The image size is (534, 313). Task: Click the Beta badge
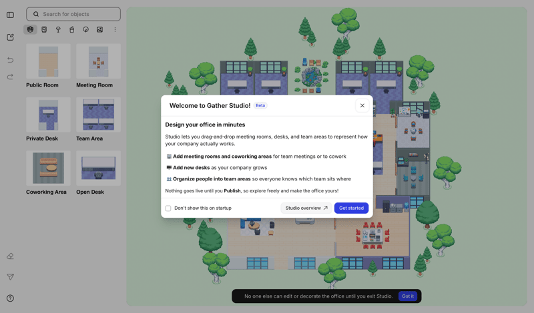click(x=260, y=105)
